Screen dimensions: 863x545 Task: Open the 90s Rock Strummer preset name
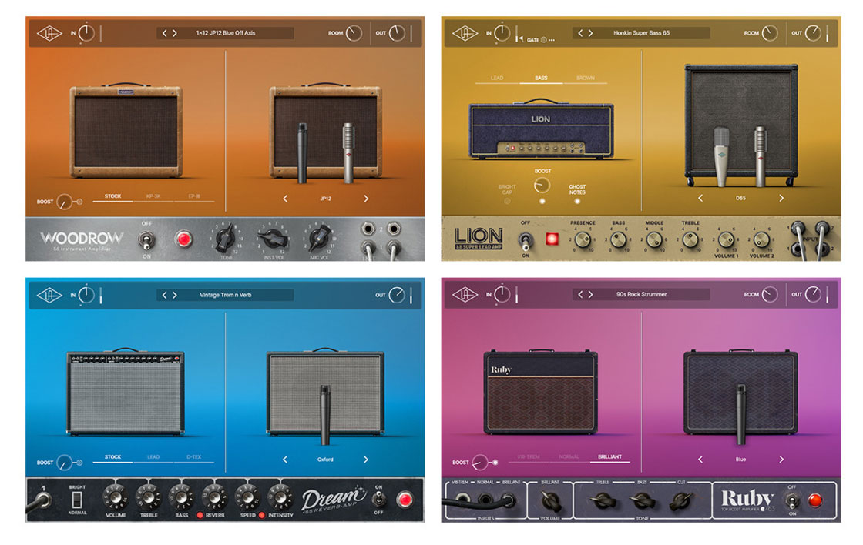coord(641,294)
